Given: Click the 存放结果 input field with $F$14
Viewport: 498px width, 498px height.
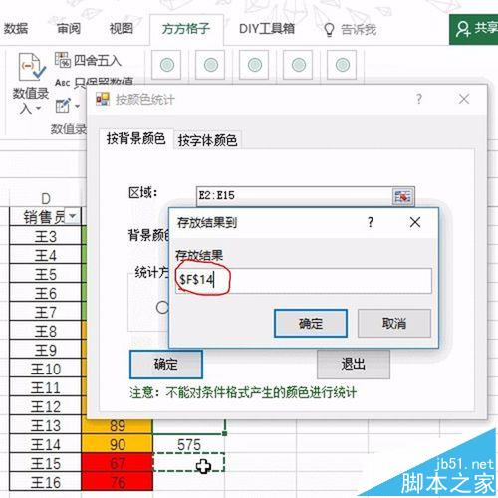Looking at the screenshot, I should click(304, 281).
